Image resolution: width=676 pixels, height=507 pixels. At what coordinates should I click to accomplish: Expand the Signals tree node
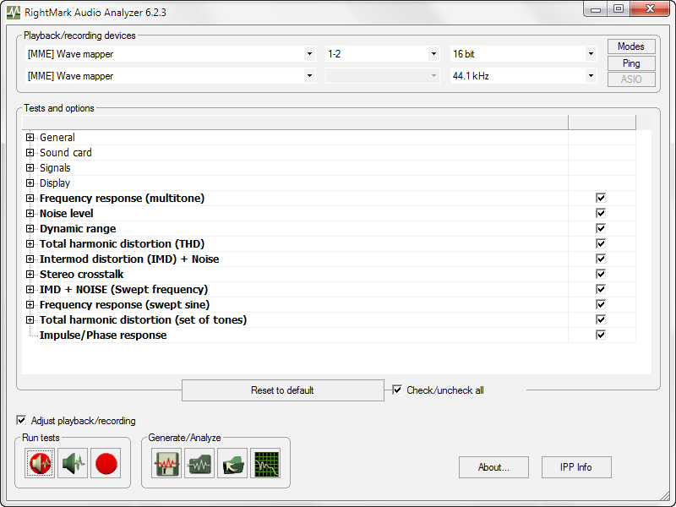(x=30, y=167)
